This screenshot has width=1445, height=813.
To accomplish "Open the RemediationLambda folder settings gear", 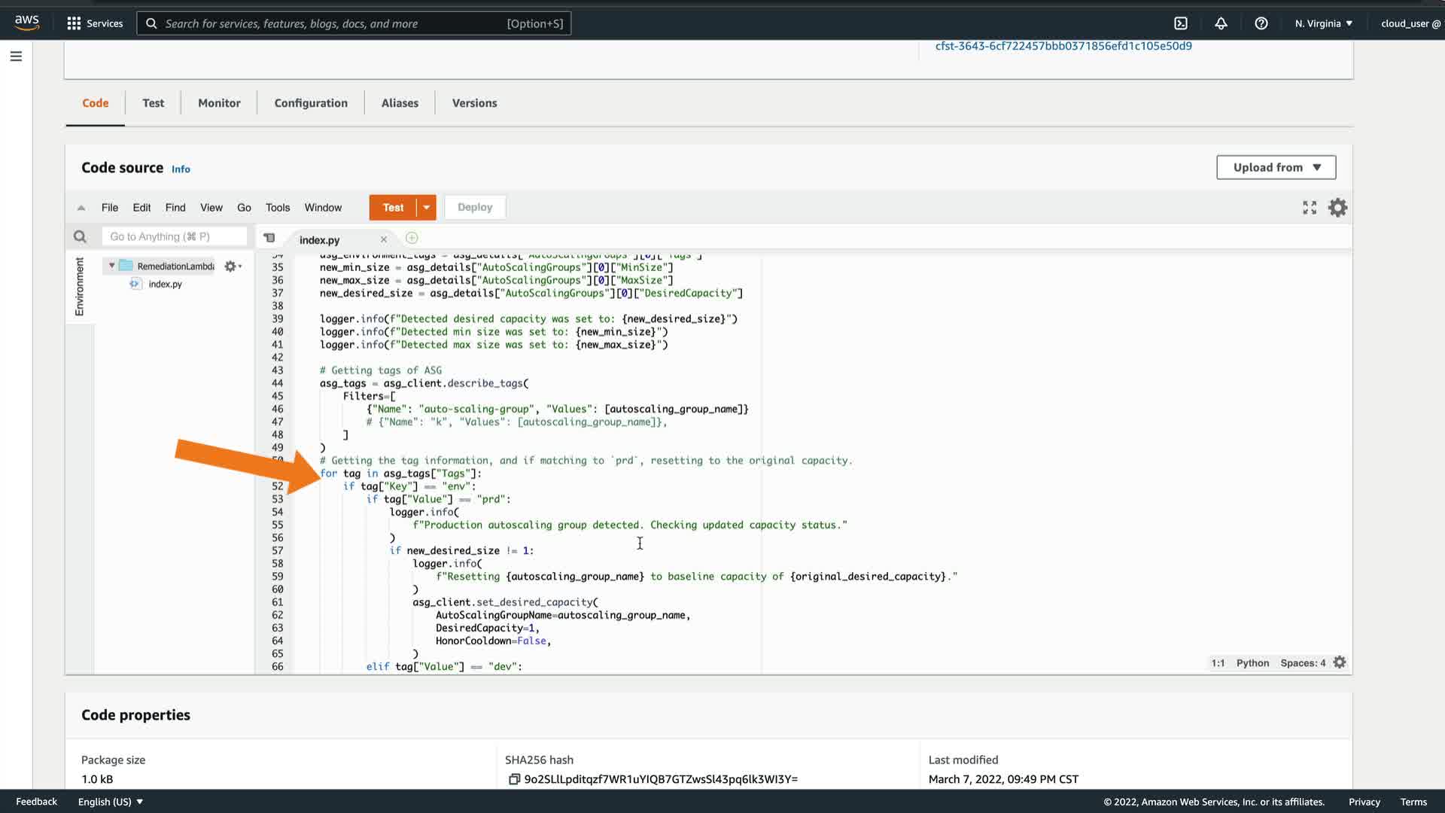I will click(x=232, y=266).
